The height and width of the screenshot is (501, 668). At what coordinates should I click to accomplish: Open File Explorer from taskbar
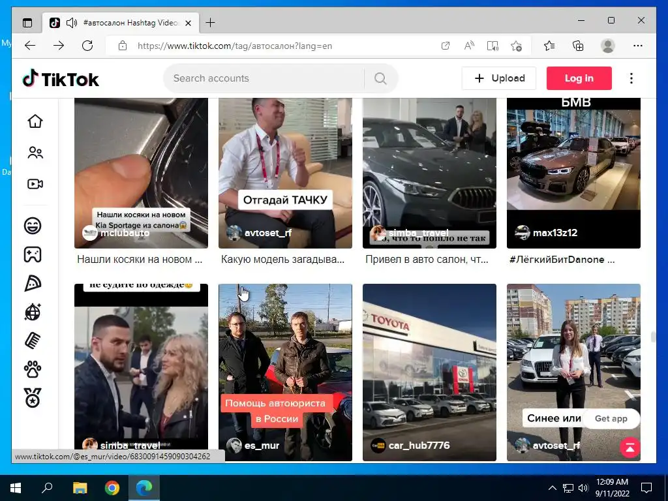80,488
